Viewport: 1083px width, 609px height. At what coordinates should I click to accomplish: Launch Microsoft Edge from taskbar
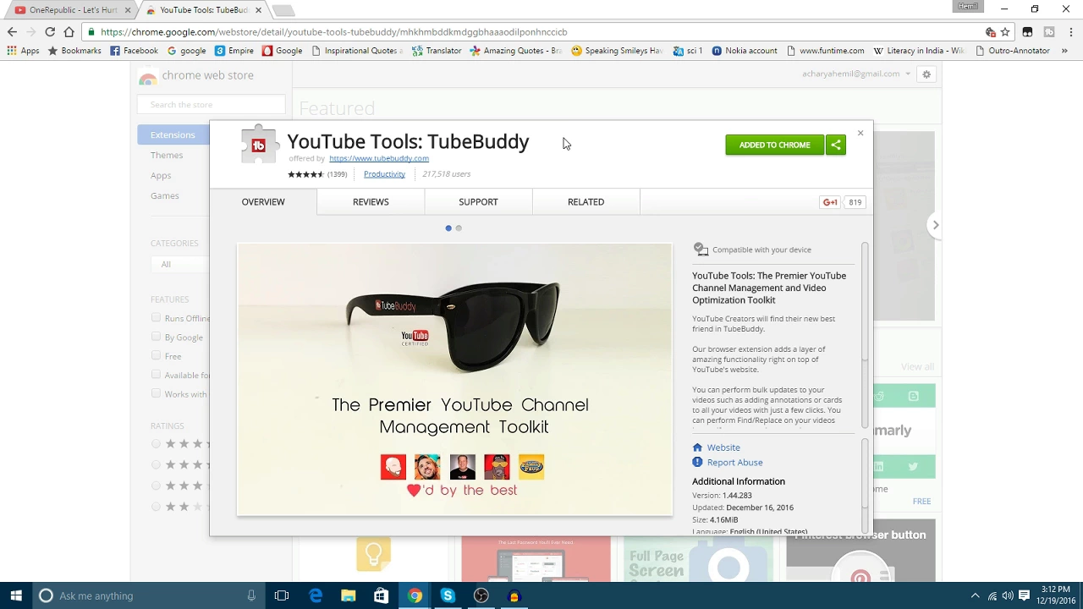316,595
